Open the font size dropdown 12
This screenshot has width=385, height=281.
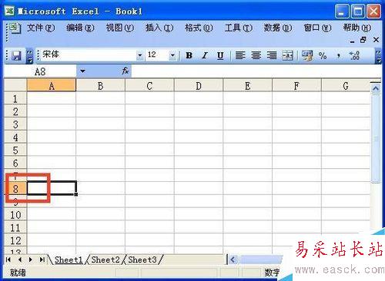[x=172, y=55]
